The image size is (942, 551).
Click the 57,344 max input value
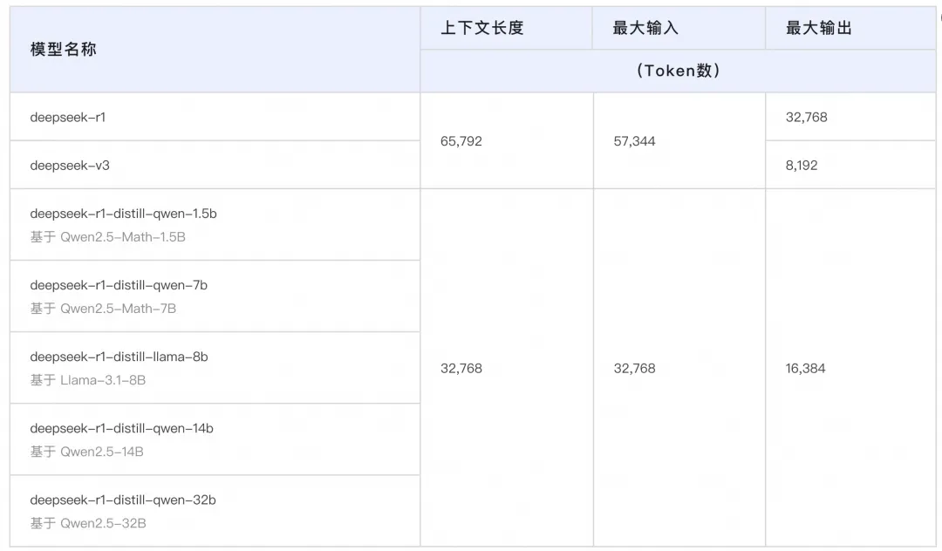coord(634,141)
